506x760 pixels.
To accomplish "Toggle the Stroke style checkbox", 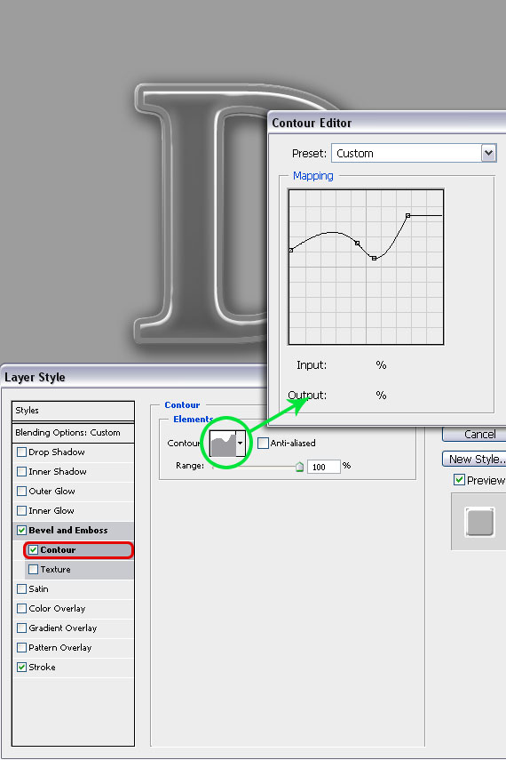I will point(22,667).
